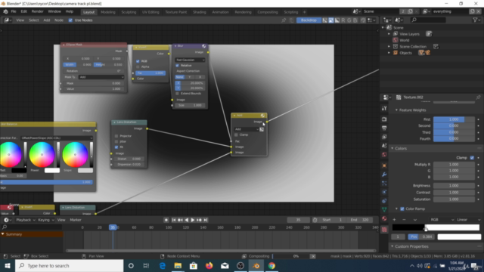Play the animation forward
This screenshot has height=272, width=484.
tap(193, 220)
